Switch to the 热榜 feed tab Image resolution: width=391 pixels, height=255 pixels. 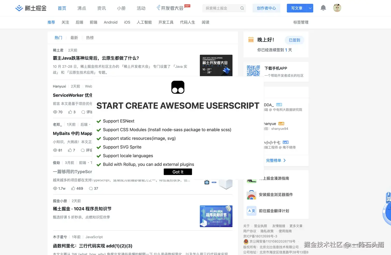click(x=90, y=37)
